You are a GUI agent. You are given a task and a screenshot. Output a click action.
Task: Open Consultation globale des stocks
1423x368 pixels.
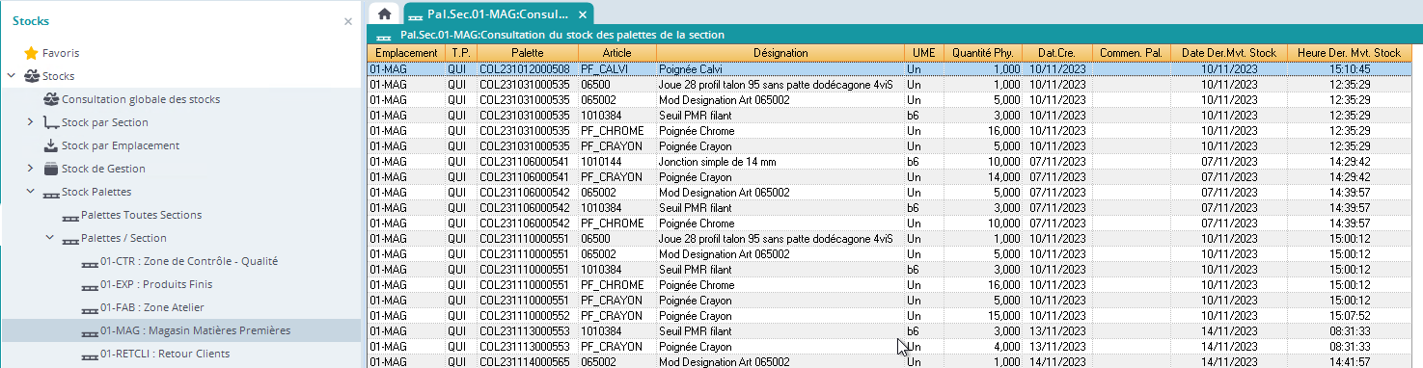141,99
